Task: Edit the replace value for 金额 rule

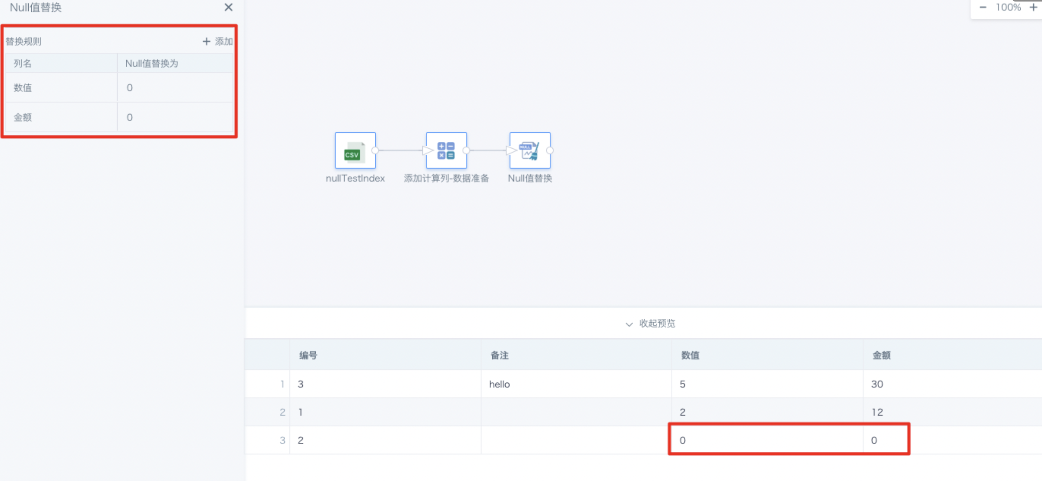Action: click(175, 117)
